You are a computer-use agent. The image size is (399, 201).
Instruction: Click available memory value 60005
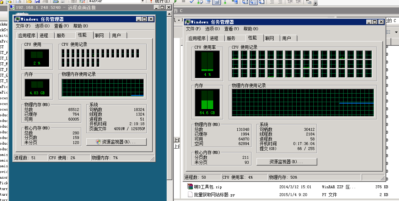74,119
